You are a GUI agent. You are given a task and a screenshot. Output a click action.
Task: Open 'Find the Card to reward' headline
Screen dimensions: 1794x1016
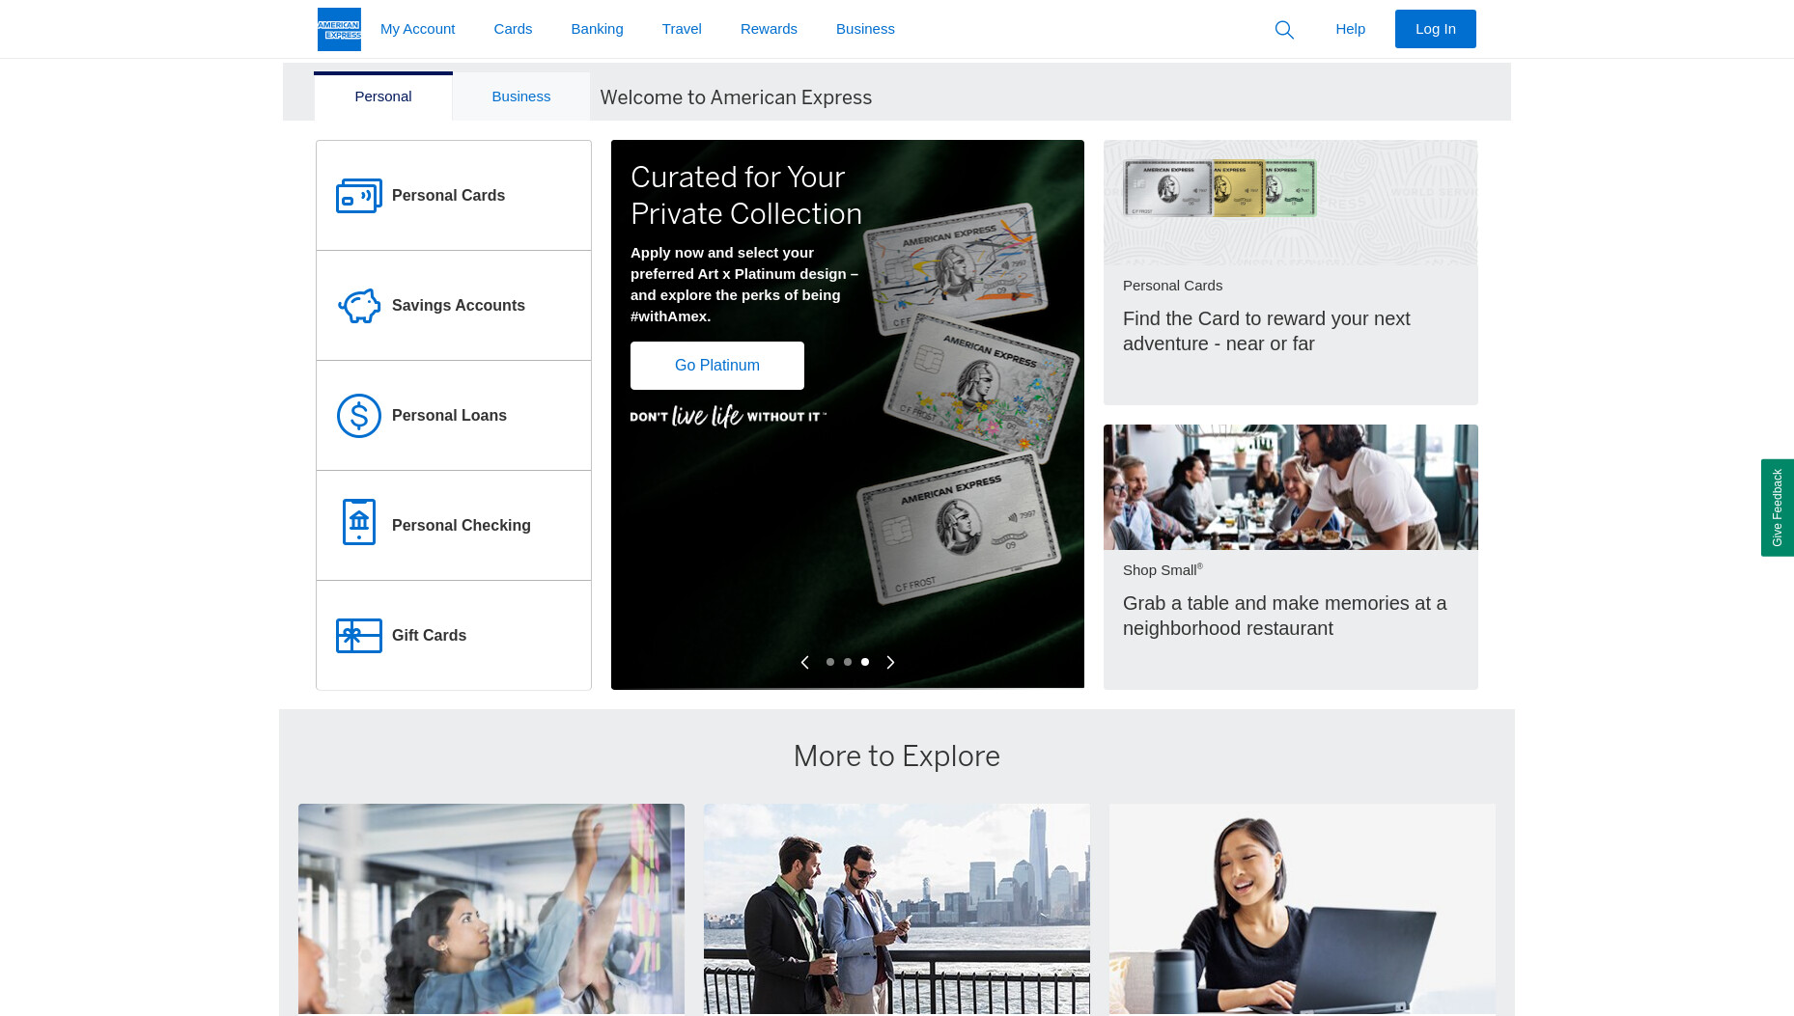click(x=1266, y=331)
